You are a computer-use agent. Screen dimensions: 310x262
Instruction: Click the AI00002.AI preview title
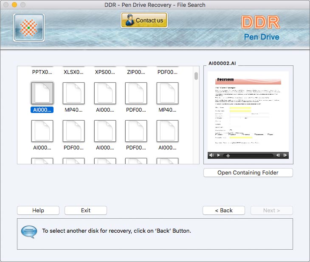(222, 63)
